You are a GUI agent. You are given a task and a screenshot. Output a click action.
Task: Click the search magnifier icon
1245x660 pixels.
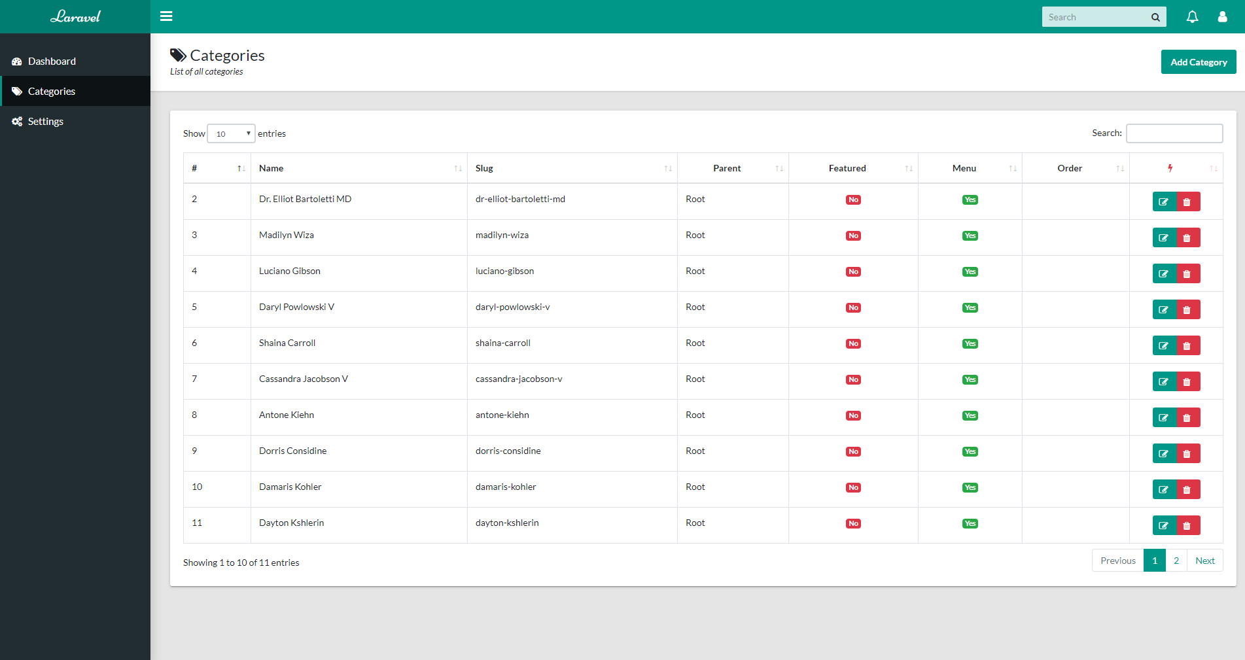click(x=1155, y=16)
